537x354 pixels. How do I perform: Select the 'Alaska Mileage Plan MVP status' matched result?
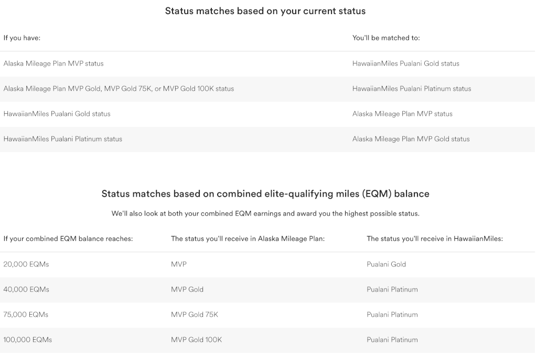pos(402,114)
